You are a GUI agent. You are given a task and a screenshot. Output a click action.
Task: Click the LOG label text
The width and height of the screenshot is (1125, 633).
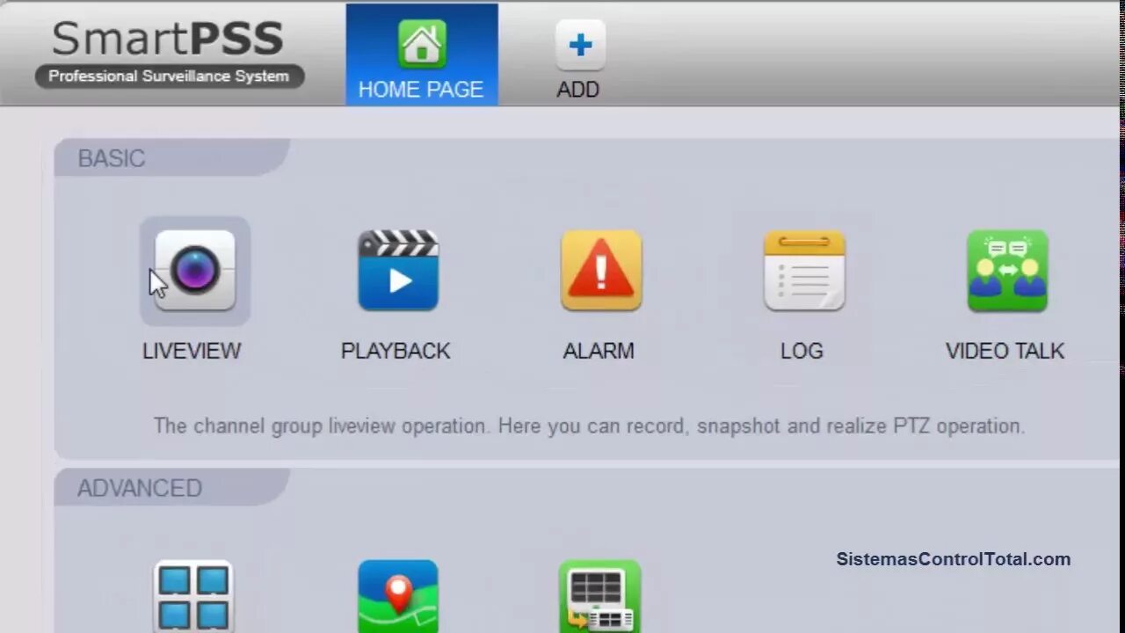tap(802, 351)
